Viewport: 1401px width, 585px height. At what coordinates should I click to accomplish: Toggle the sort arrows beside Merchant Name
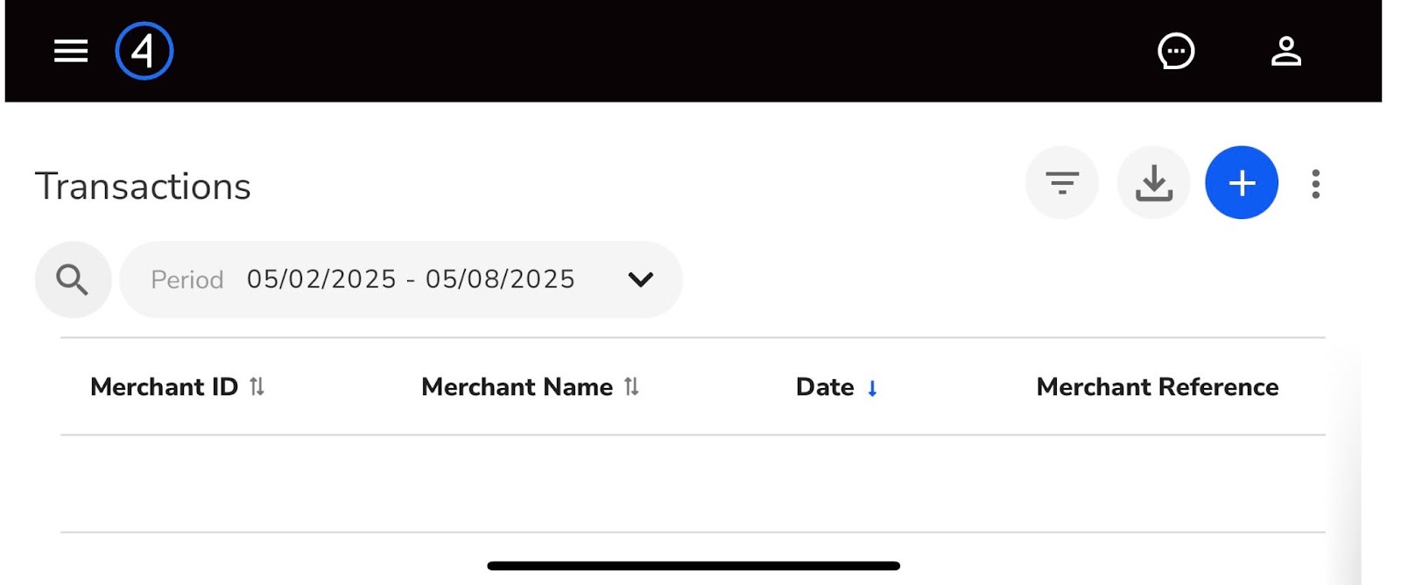631,386
